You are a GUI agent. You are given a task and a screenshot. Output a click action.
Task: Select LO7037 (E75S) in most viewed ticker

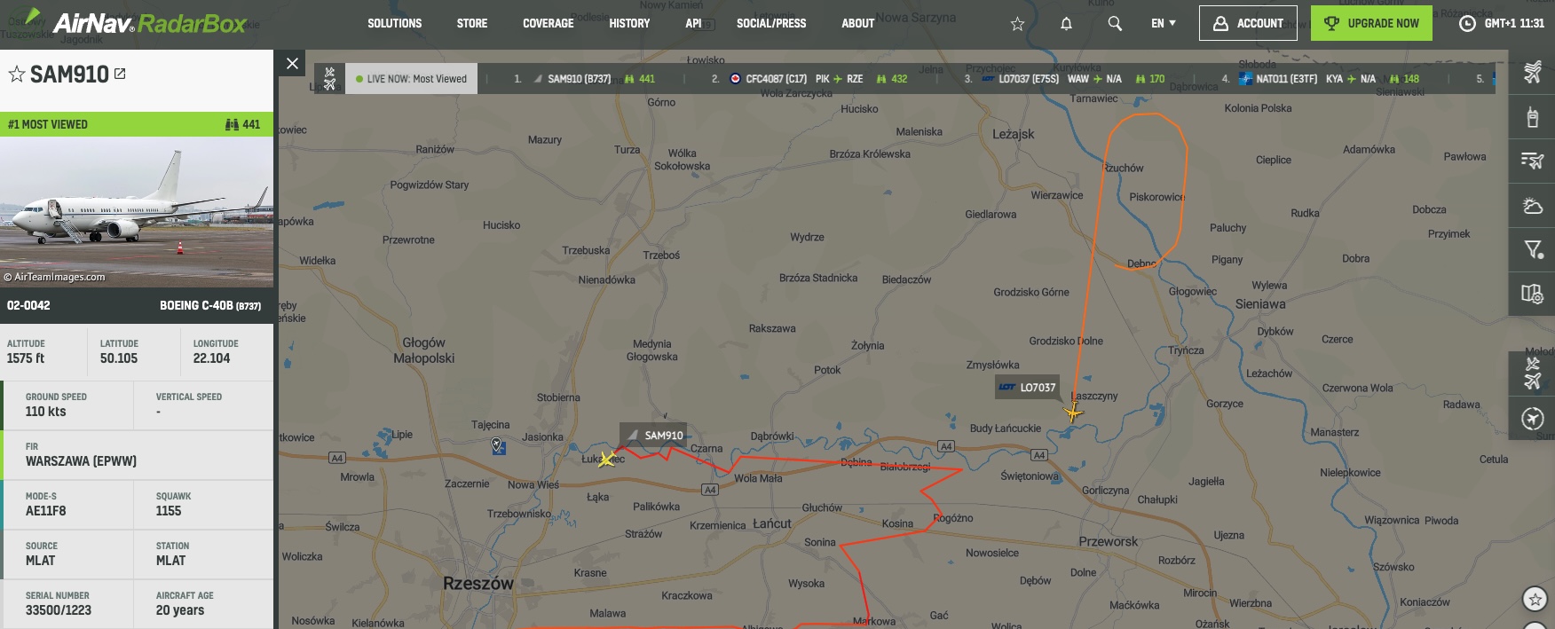tap(1028, 79)
